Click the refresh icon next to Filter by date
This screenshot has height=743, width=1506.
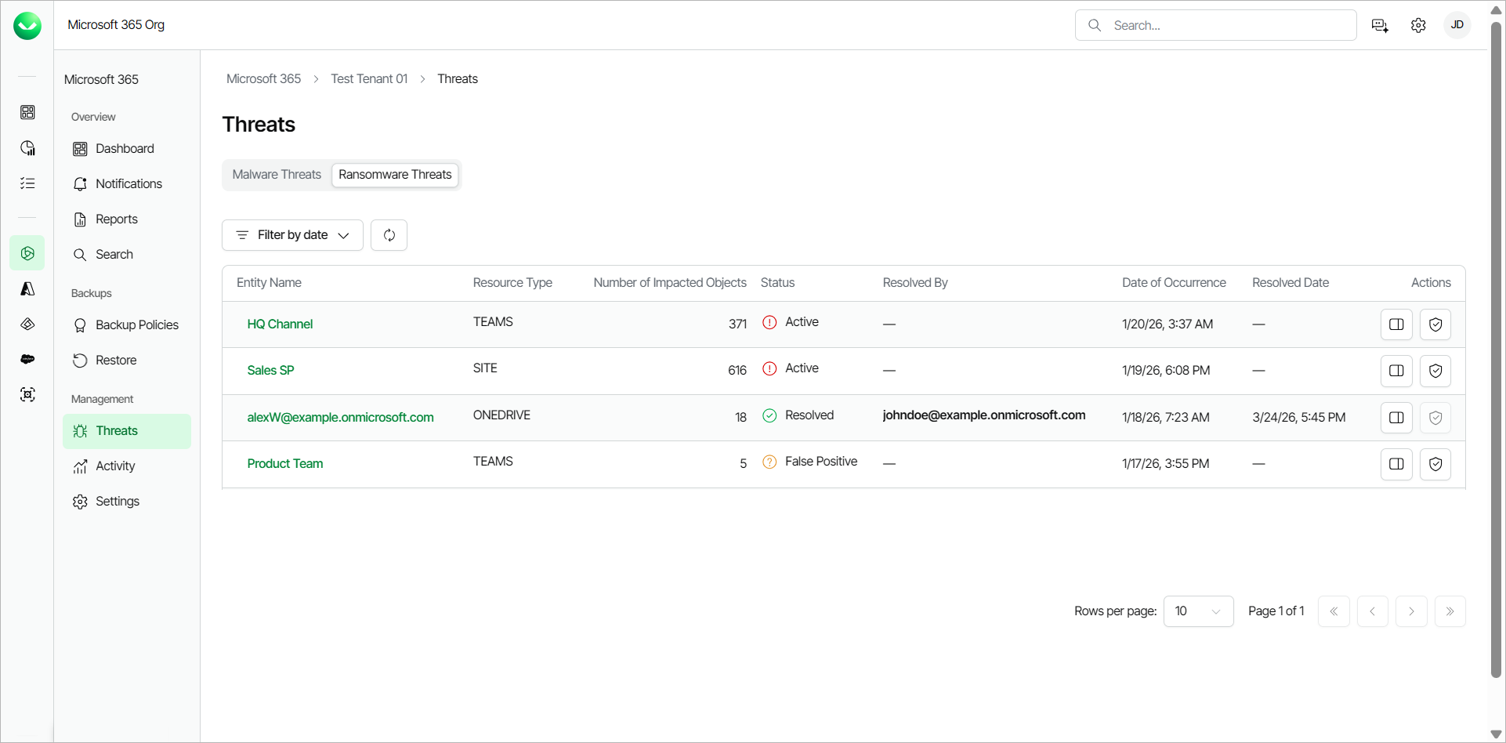tap(389, 235)
